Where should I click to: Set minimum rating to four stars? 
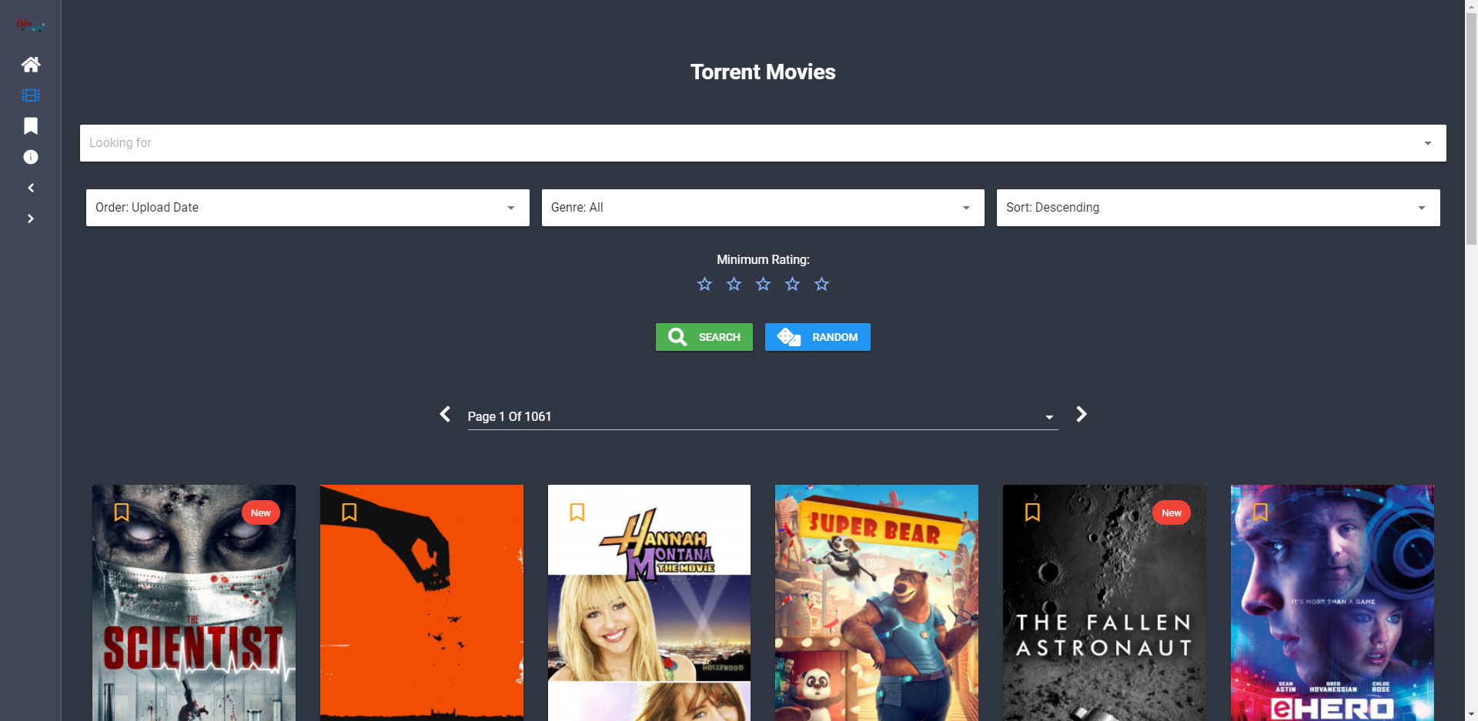pyautogui.click(x=792, y=285)
